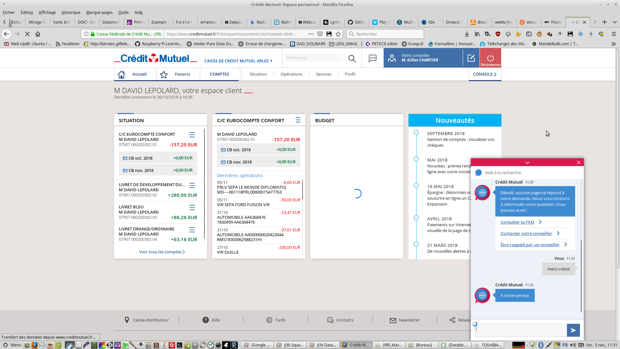Open the Opérations menu tab
Viewport: 620px width, 349px height.
[x=291, y=74]
